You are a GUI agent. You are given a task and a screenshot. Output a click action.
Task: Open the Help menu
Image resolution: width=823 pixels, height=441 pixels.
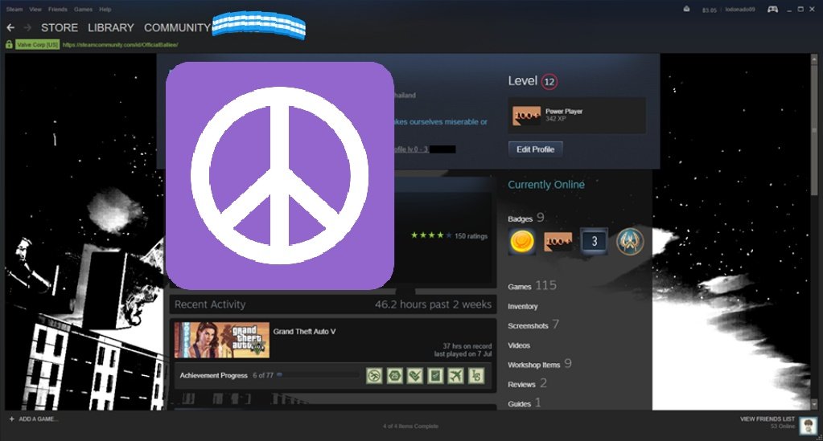point(105,9)
